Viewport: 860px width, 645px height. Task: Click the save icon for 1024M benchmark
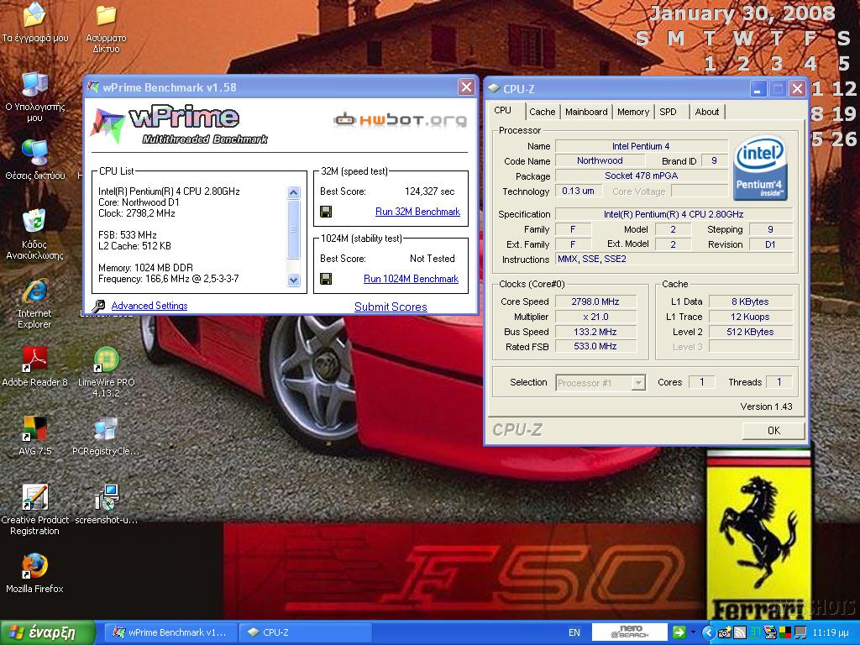(x=326, y=279)
